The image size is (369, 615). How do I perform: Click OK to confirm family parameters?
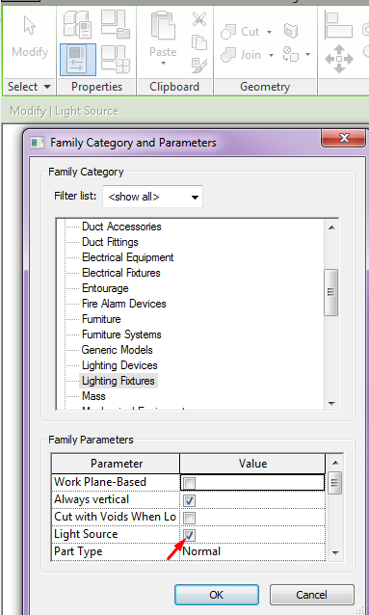pos(217,595)
